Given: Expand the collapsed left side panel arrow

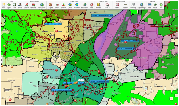Looking at the screenshot, I should click(1, 60).
